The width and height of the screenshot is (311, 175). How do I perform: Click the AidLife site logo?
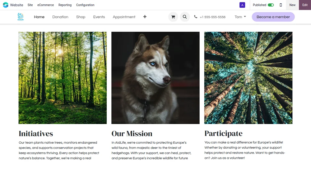[21, 17]
